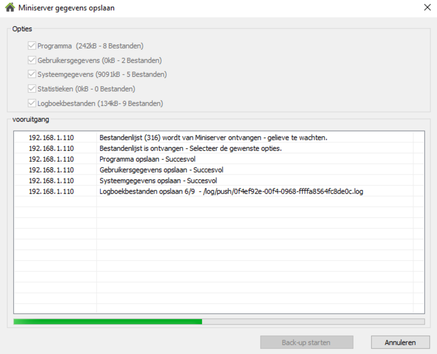
Task: Toggle the Logboekbestanden checkbox
Action: pyautogui.click(x=32, y=103)
